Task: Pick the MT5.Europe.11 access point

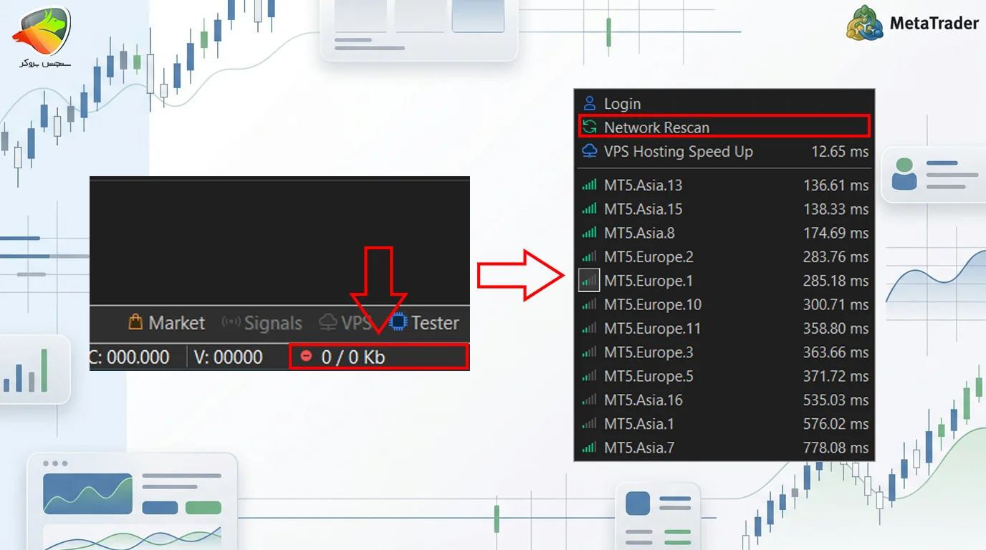Action: [x=724, y=329]
